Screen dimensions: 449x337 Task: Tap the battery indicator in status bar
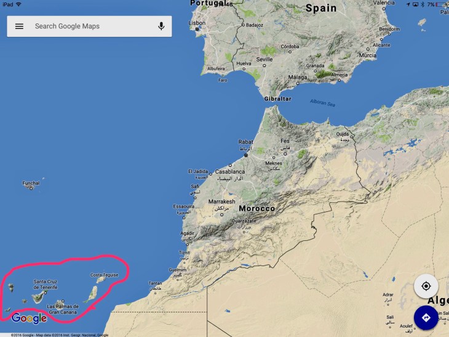coord(441,4)
